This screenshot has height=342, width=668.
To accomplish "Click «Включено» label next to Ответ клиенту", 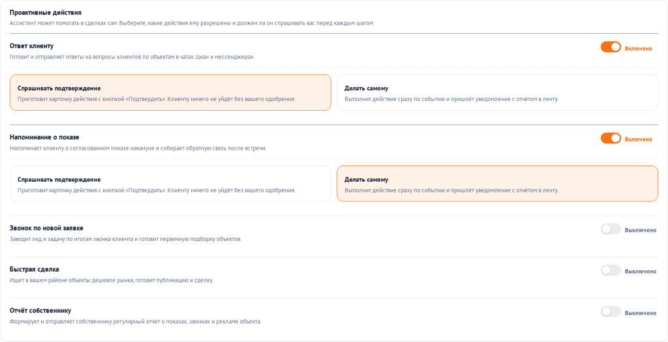I will coord(638,48).
